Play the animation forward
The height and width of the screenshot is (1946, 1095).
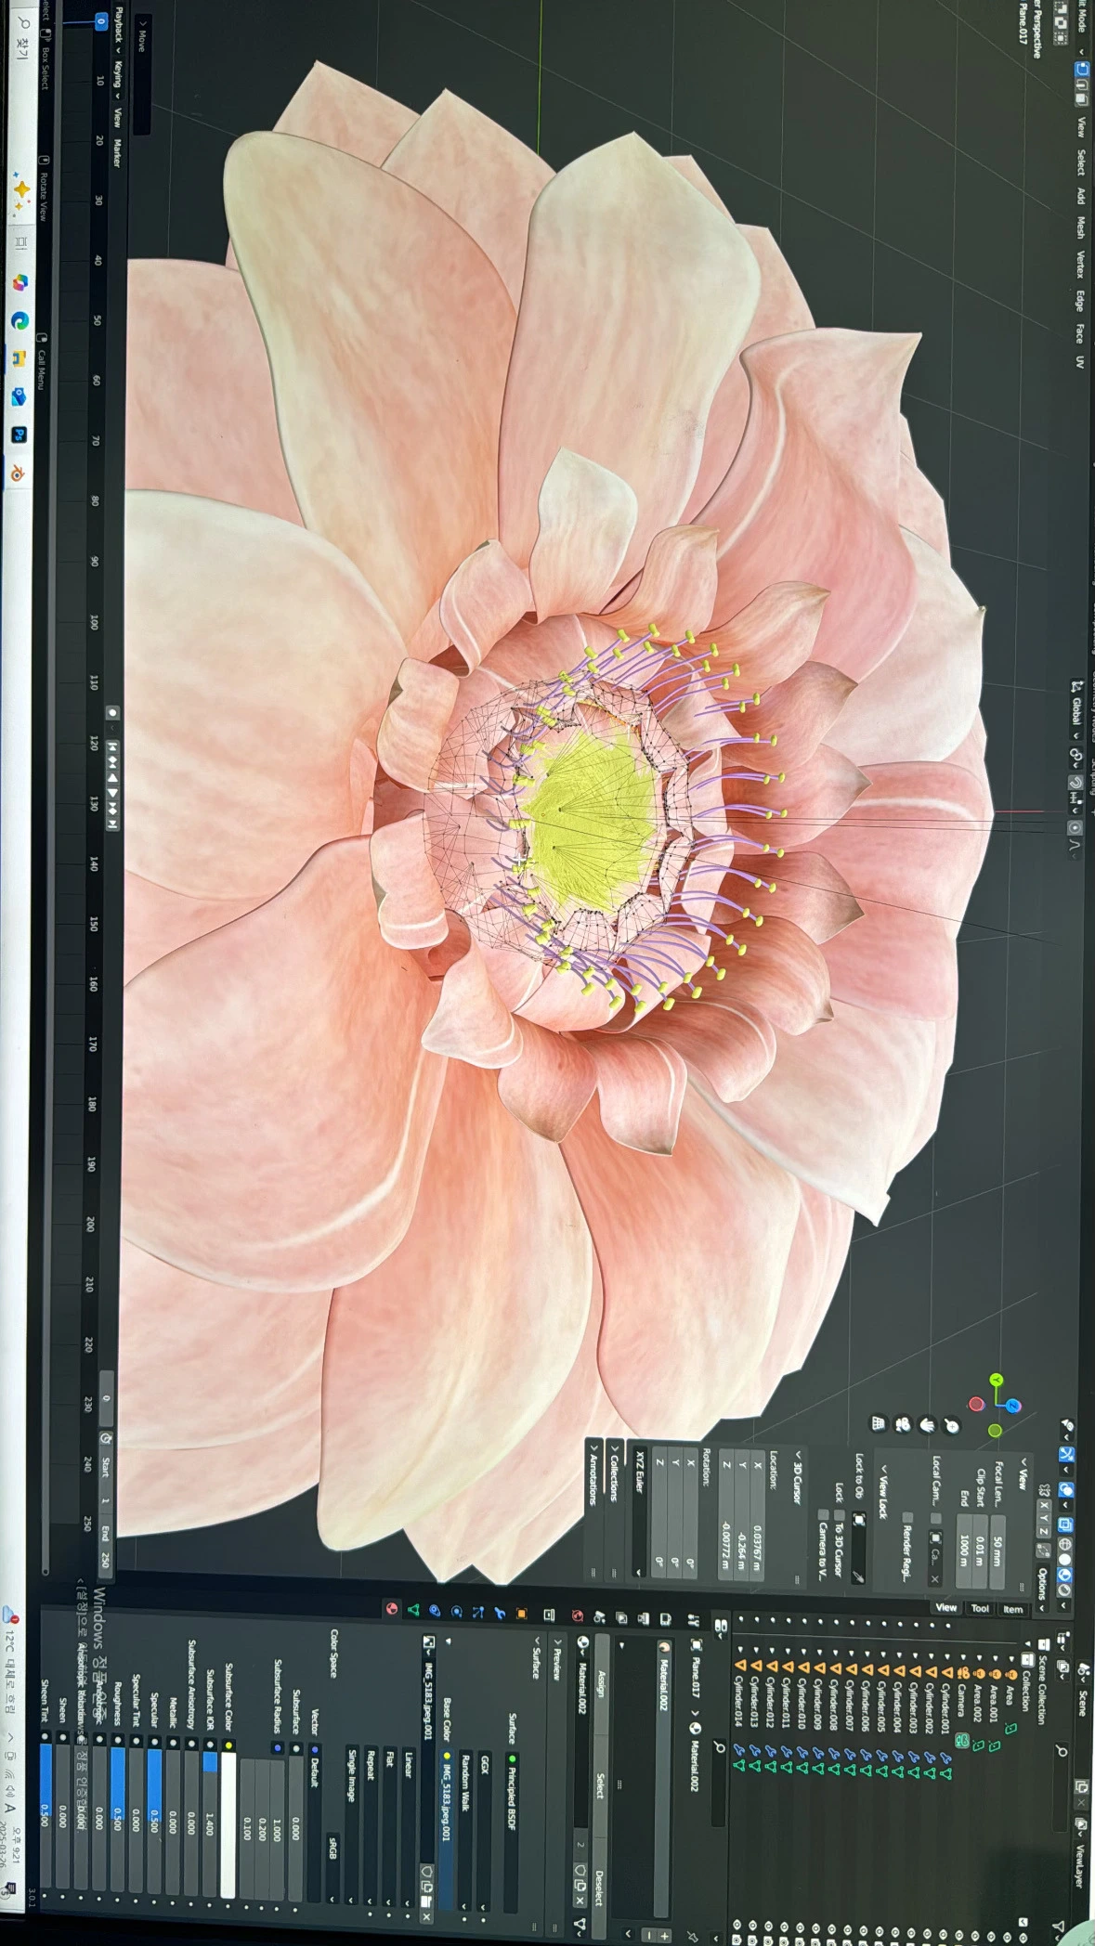(x=112, y=792)
